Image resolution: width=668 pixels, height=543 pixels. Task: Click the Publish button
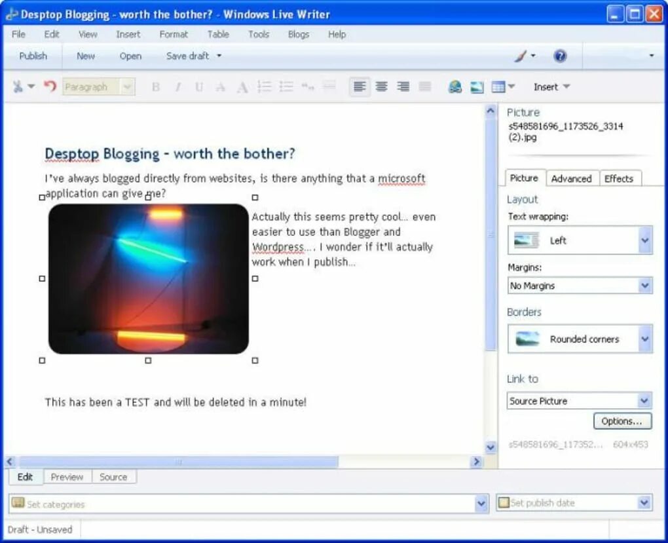[x=33, y=56]
